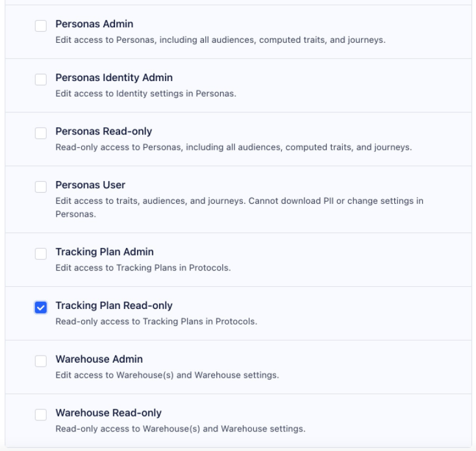
Task: Select the Warehouse Read-only role title
Action: pyautogui.click(x=108, y=413)
